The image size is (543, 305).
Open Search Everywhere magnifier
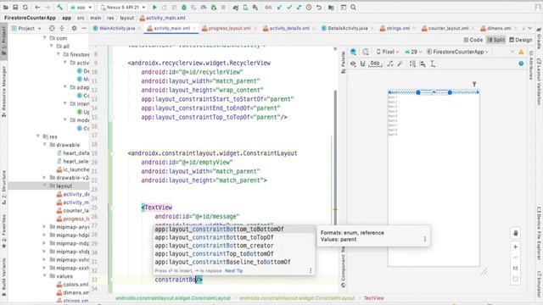[x=353, y=8]
